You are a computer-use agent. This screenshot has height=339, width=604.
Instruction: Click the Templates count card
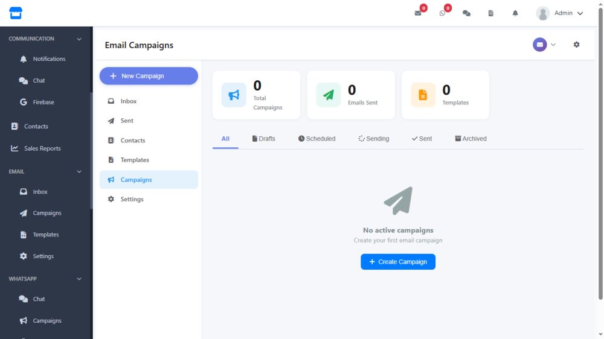tap(445, 95)
